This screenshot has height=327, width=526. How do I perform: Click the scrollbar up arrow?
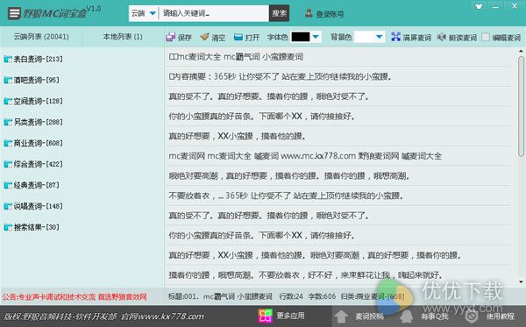pyautogui.click(x=521, y=52)
